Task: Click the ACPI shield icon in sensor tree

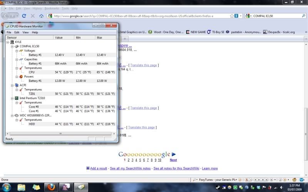Action: (x=17, y=85)
